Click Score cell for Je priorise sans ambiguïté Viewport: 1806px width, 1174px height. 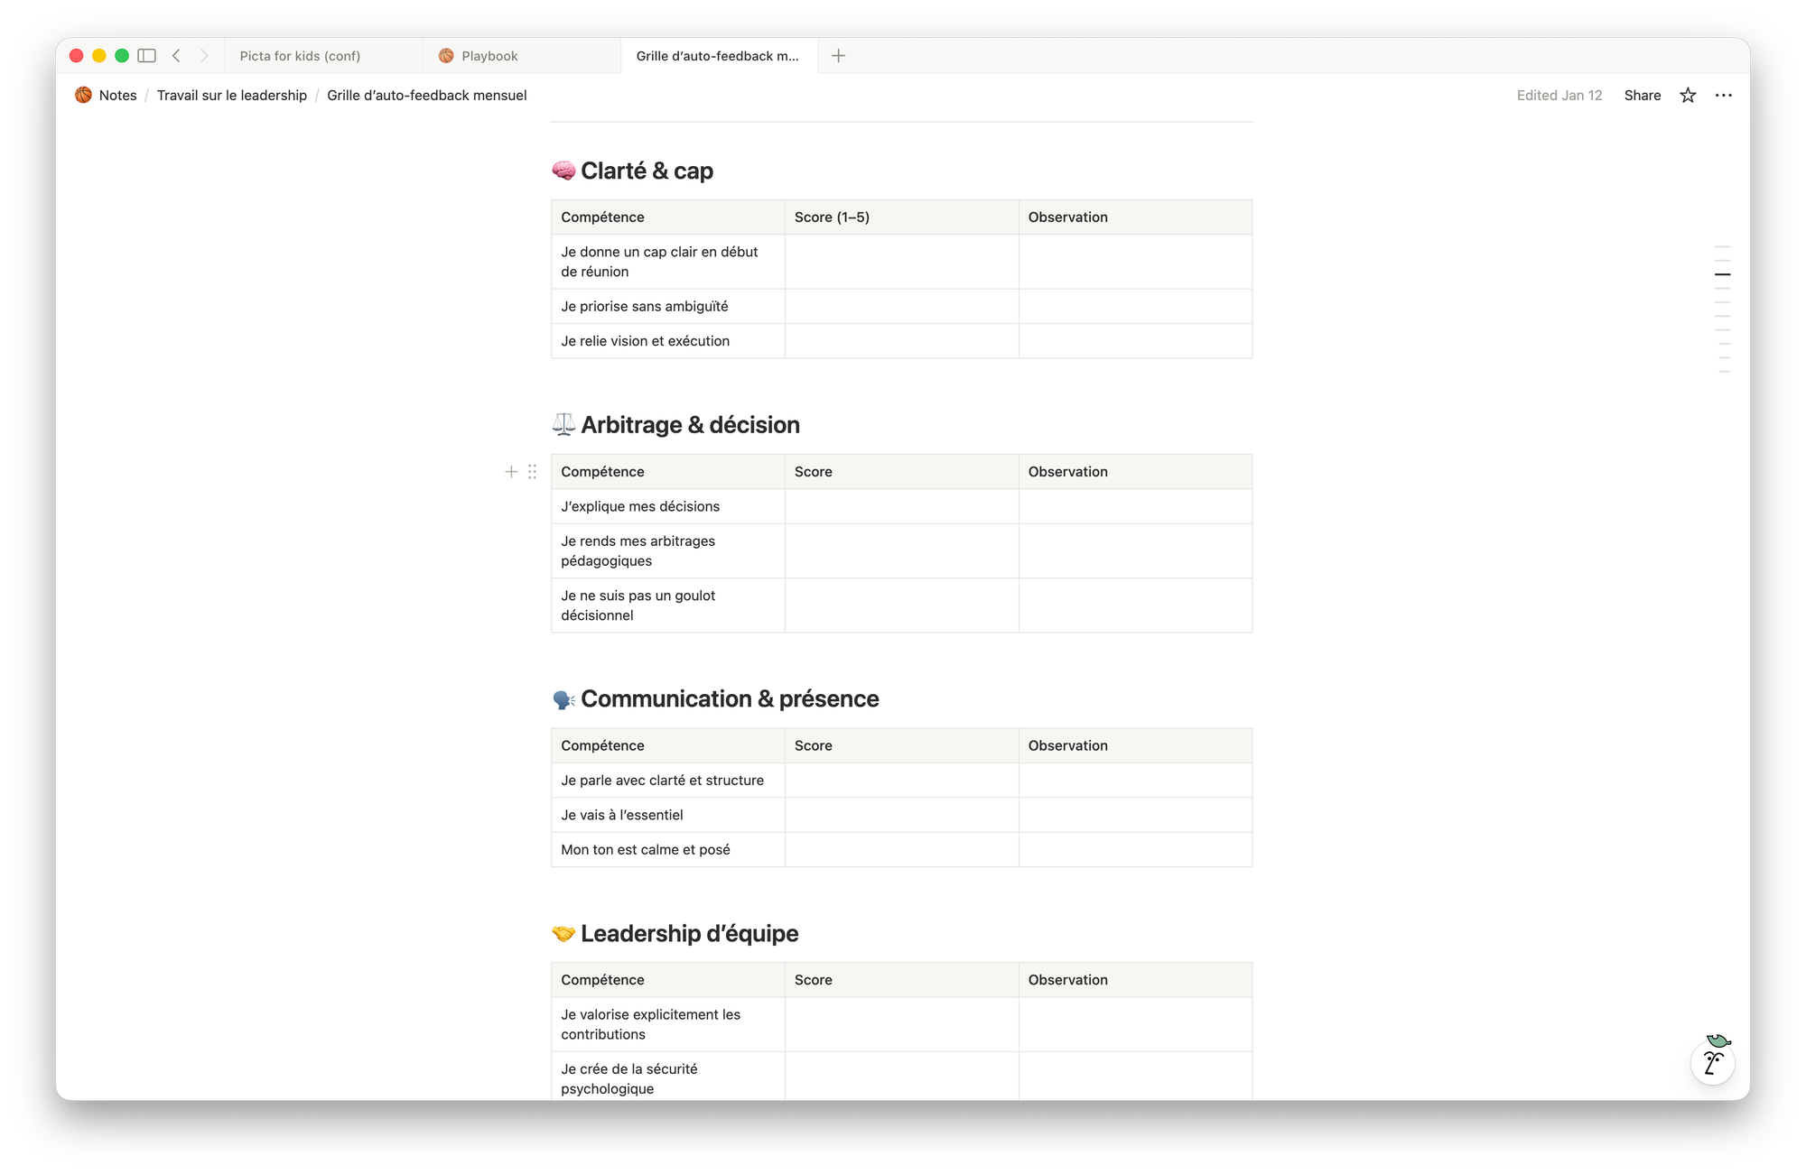pos(901,307)
